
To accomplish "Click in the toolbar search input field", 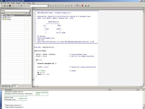I will pyautogui.click(x=39, y=6).
